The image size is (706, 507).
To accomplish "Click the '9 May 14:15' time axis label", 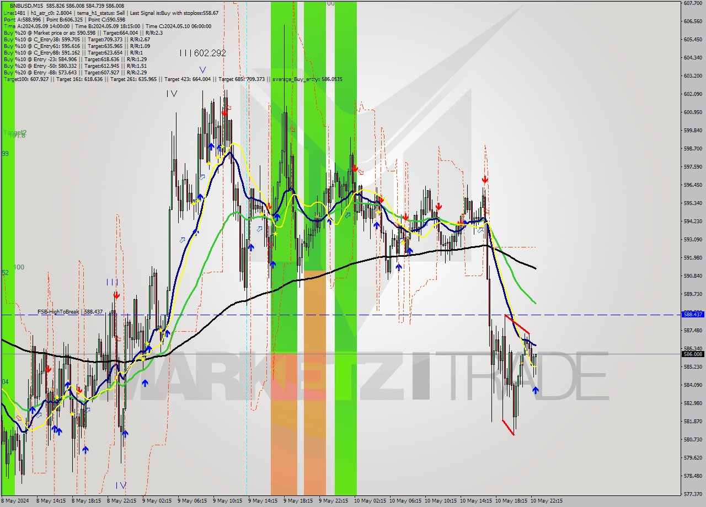I will pyautogui.click(x=263, y=501).
